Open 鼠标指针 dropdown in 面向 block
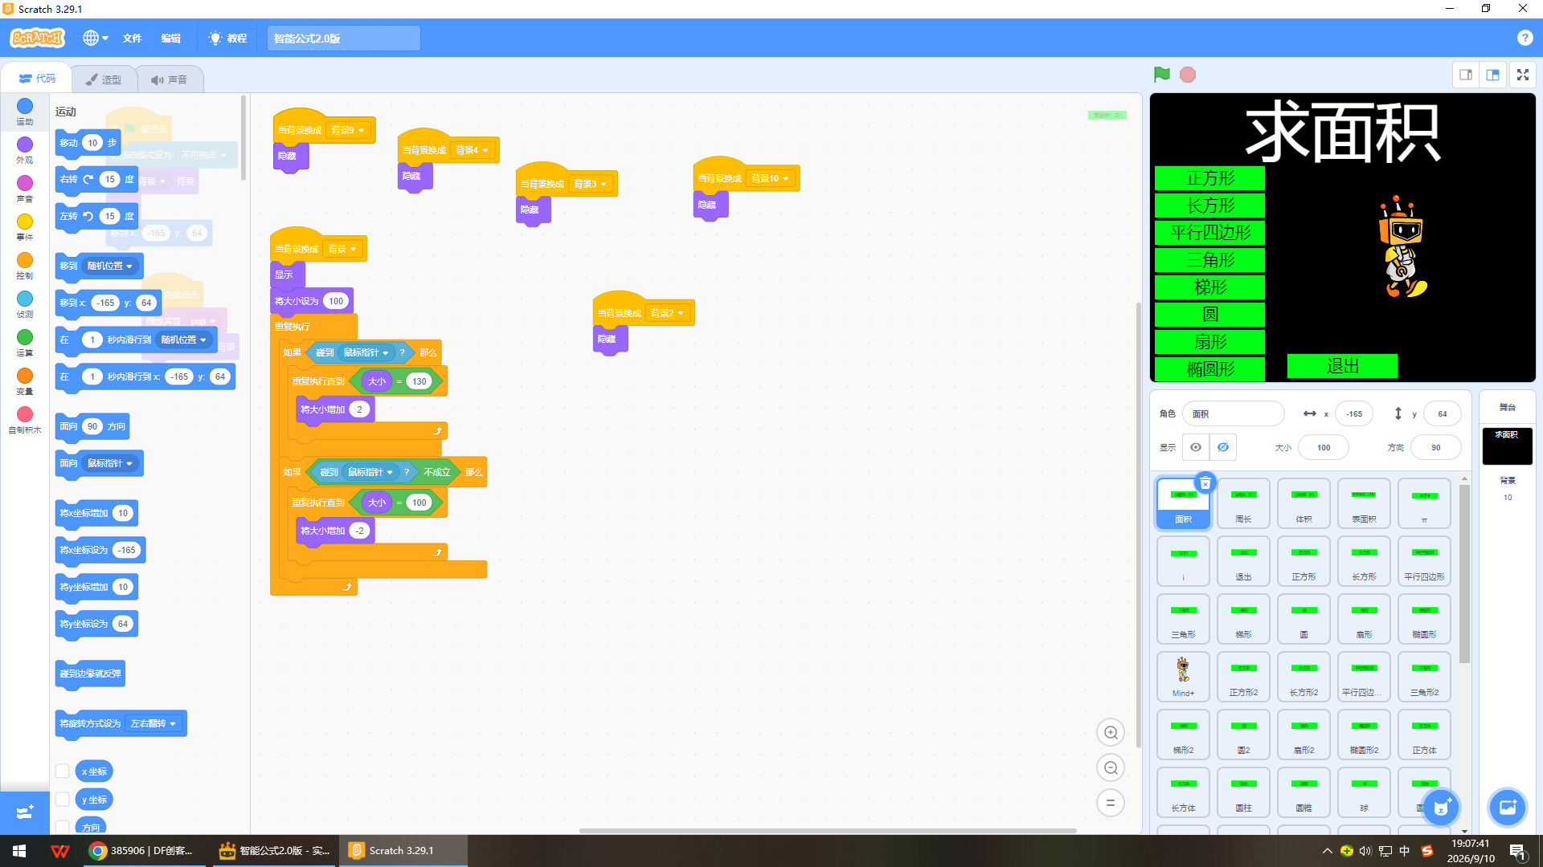 [109, 463]
